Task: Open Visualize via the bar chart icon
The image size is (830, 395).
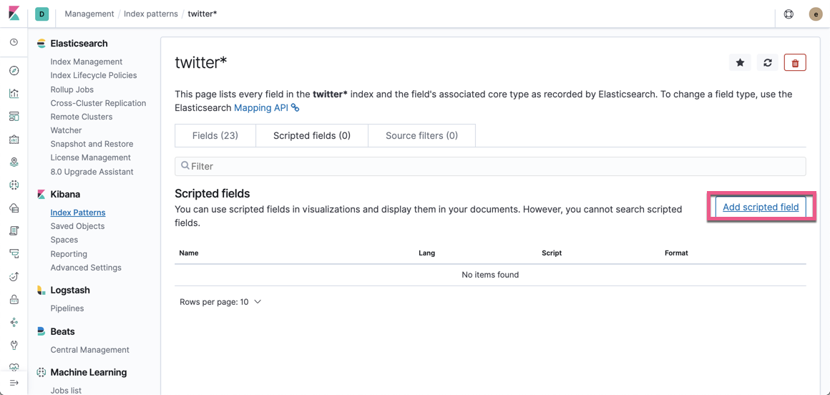Action: [x=14, y=94]
